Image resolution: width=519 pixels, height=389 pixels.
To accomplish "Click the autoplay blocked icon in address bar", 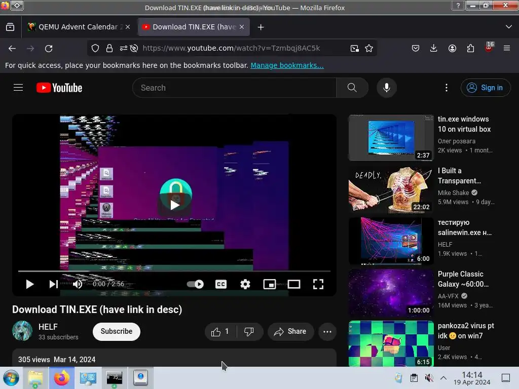I will click(134, 48).
